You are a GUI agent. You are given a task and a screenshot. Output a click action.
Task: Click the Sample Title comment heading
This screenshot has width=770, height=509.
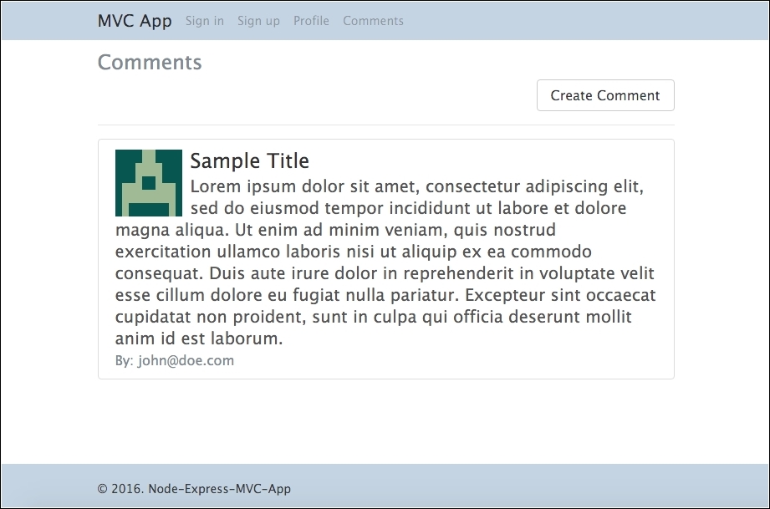pyautogui.click(x=249, y=160)
